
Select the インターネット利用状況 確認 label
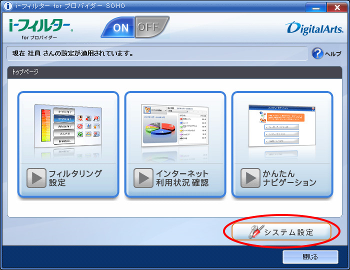click(182, 178)
